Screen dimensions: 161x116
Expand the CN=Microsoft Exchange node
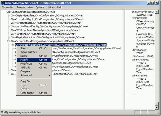(13, 45)
